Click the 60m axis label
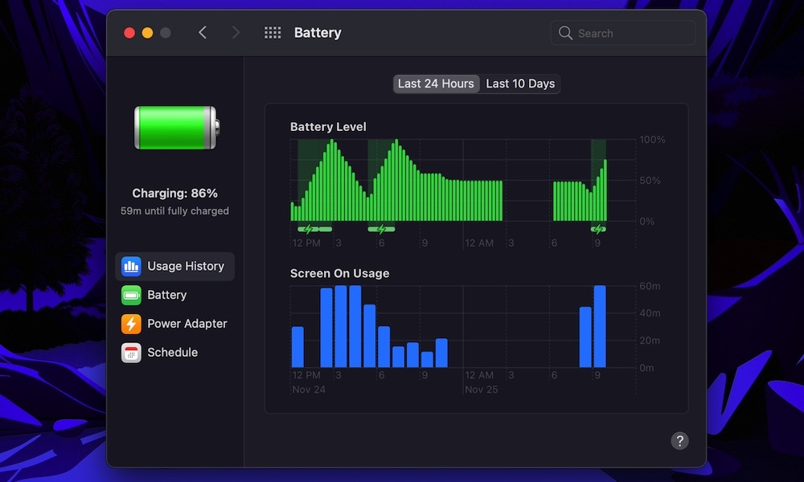Screen dimensions: 804x482 coord(650,286)
